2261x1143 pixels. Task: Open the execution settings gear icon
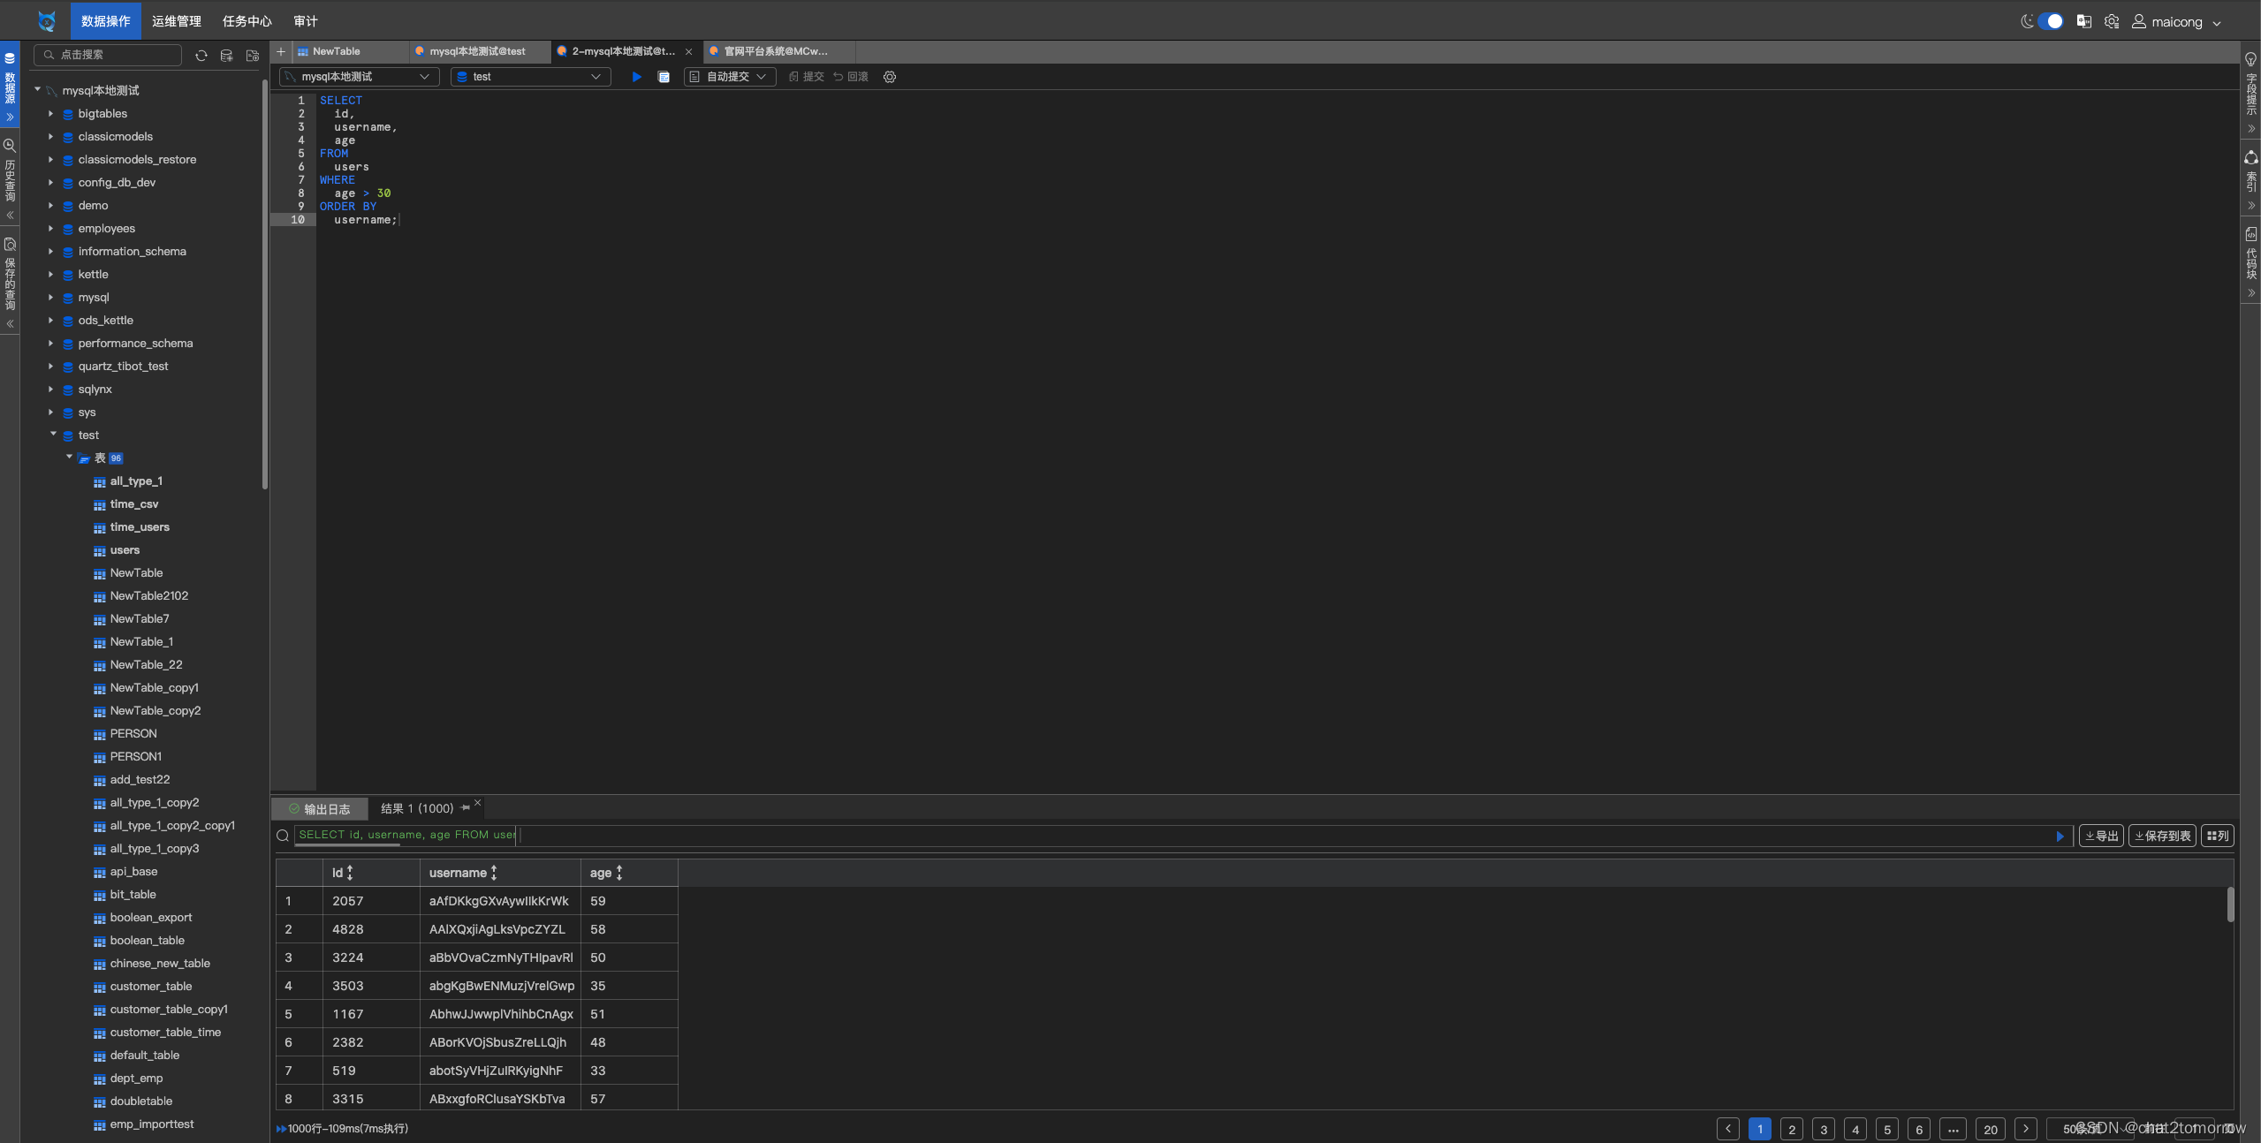click(x=889, y=77)
